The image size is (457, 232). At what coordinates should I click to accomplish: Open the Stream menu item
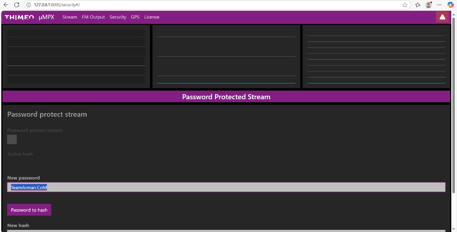tap(70, 17)
